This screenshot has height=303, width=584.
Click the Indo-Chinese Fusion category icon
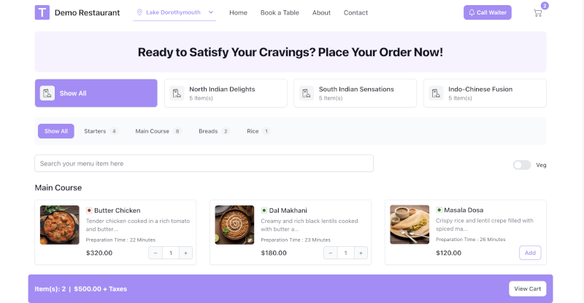(436, 93)
